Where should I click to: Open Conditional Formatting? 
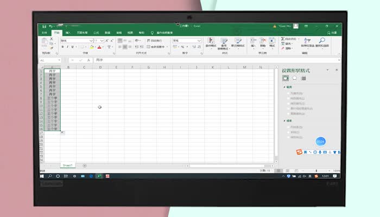coord(211,43)
